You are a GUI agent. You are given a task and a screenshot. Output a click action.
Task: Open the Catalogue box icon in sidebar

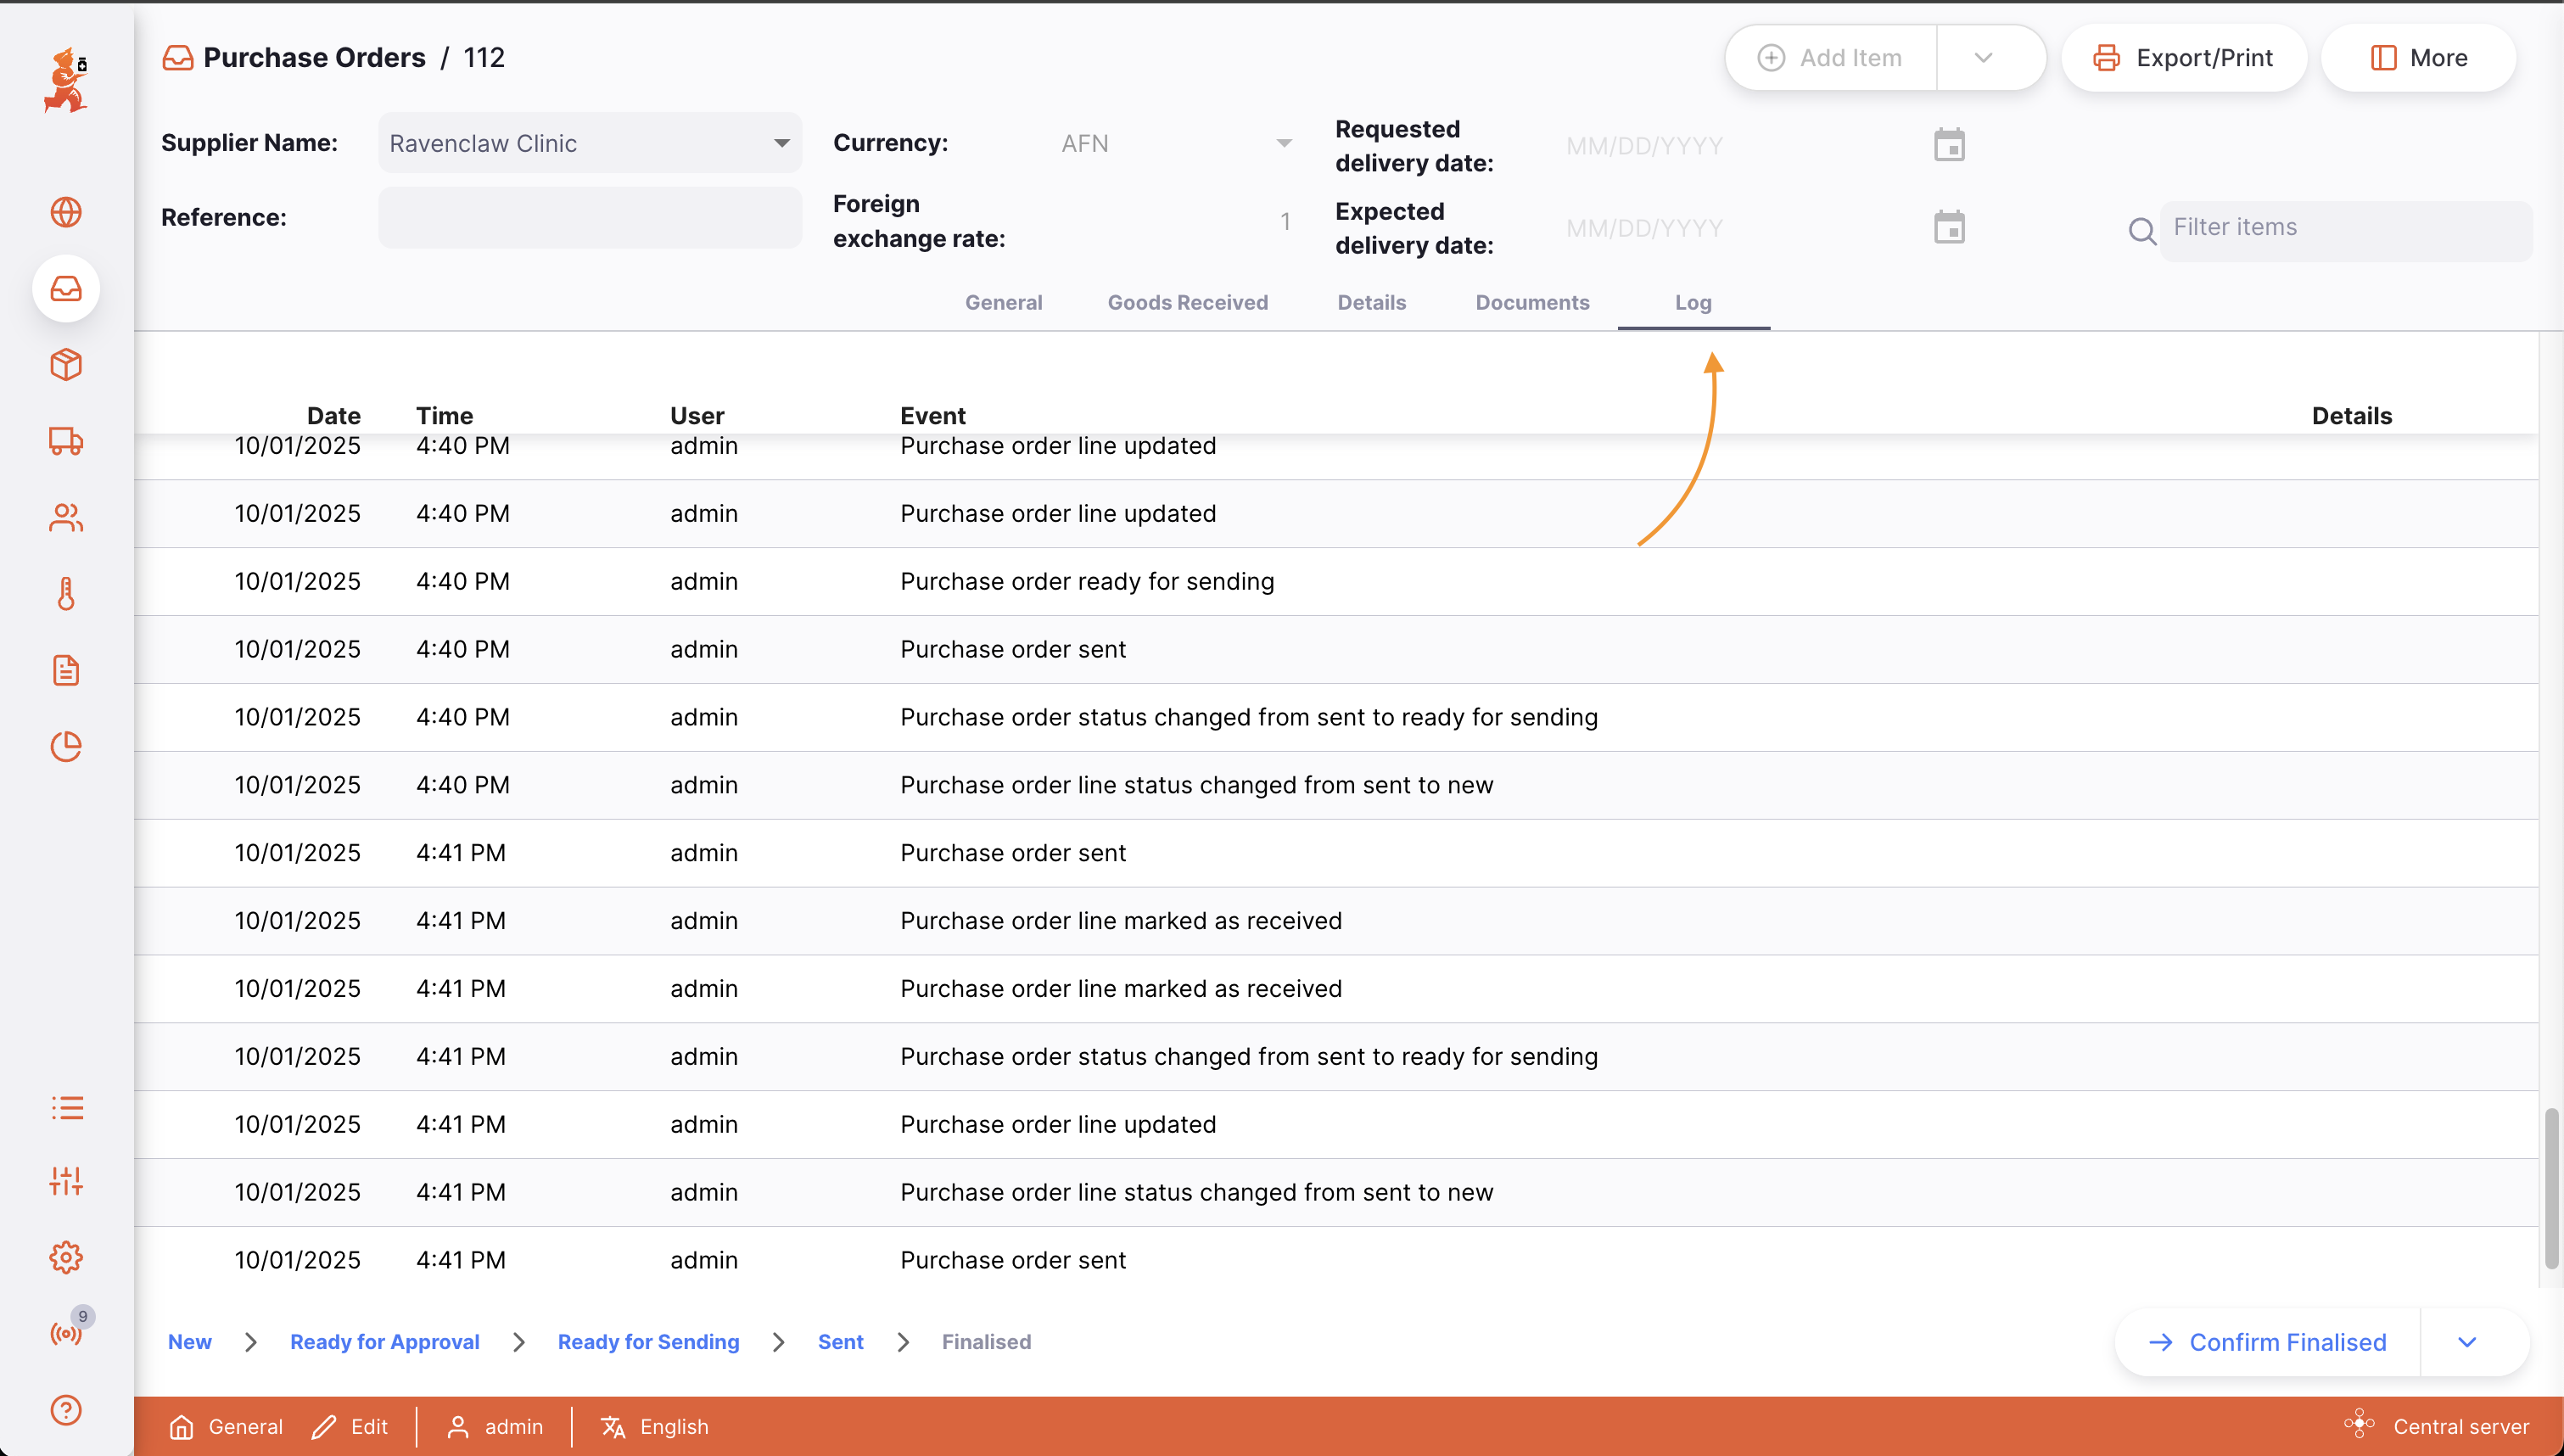pyautogui.click(x=66, y=365)
